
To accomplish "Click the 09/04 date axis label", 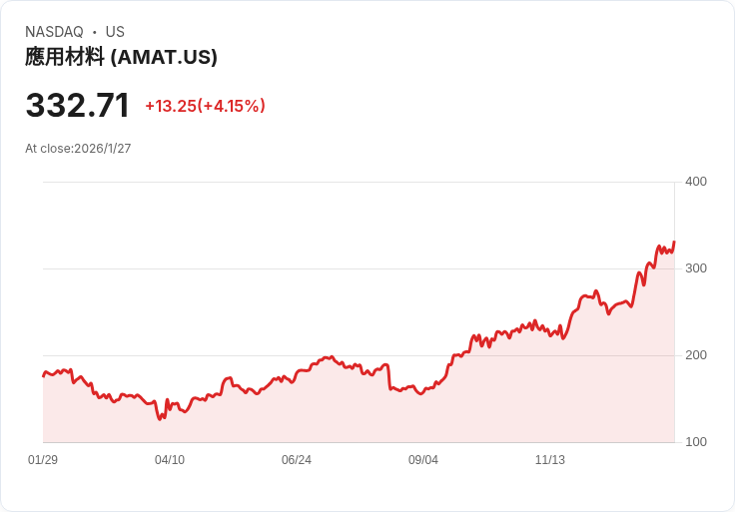I will [423, 460].
